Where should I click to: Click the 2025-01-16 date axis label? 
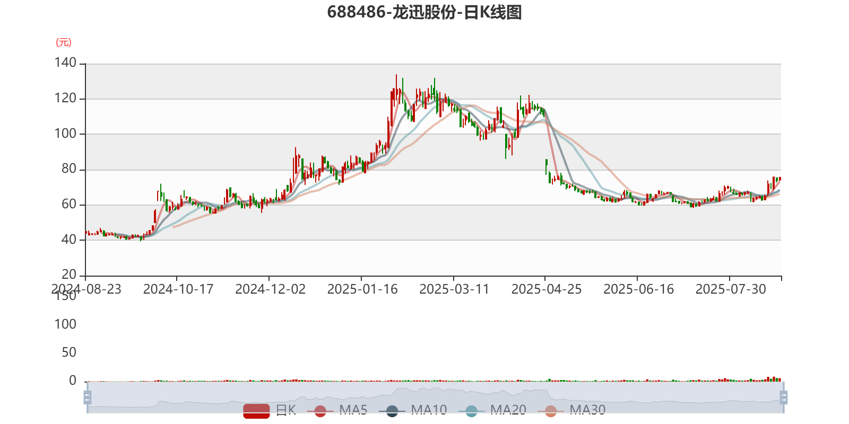tap(362, 289)
